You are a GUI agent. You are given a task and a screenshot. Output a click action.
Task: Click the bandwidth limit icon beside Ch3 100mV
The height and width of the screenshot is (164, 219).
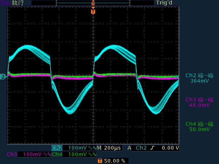(47, 154)
